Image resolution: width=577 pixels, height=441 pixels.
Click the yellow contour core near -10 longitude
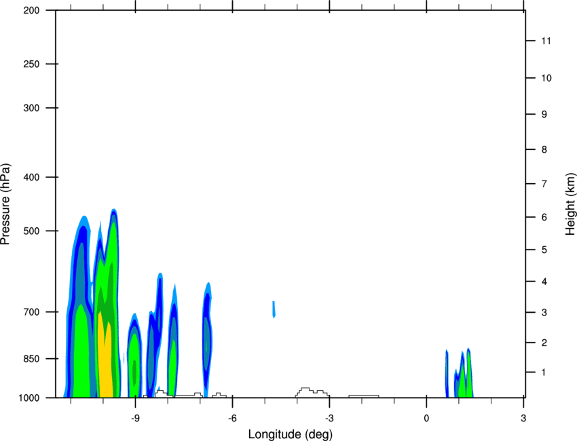[105, 360]
